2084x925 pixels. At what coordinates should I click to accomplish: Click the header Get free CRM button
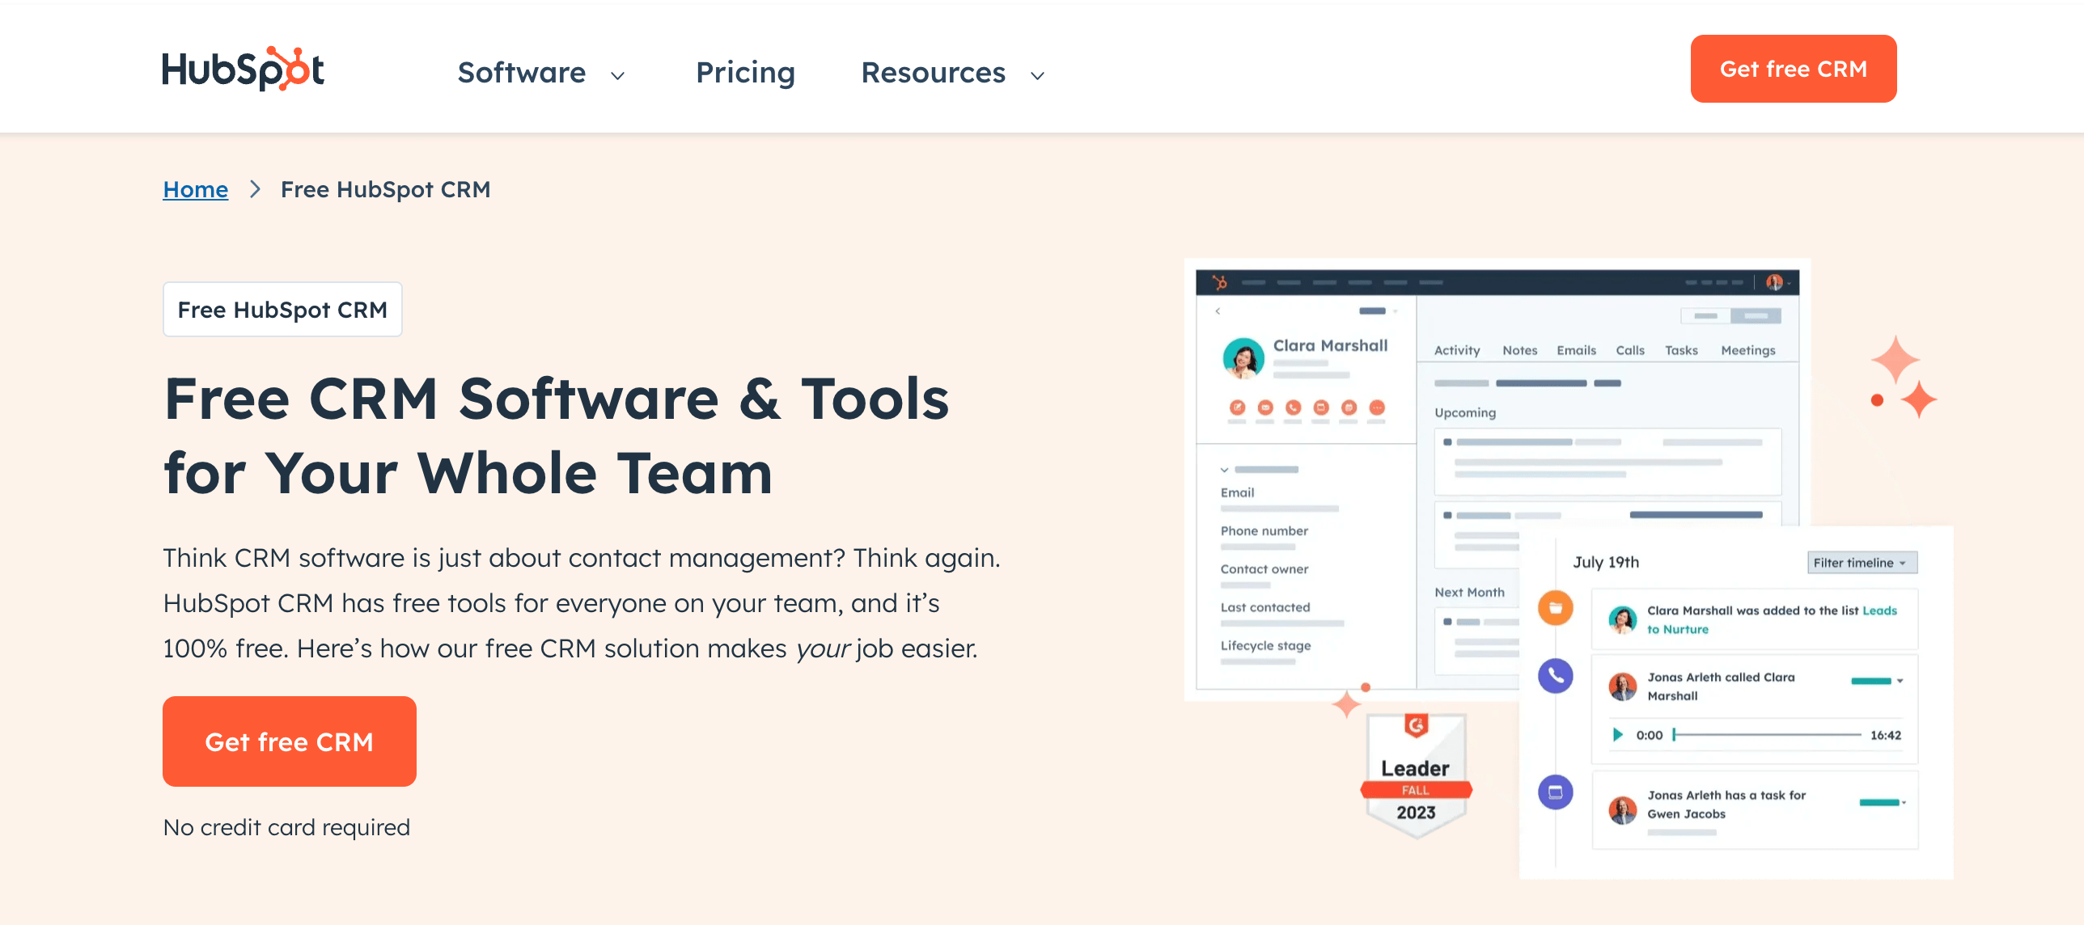click(x=1794, y=69)
